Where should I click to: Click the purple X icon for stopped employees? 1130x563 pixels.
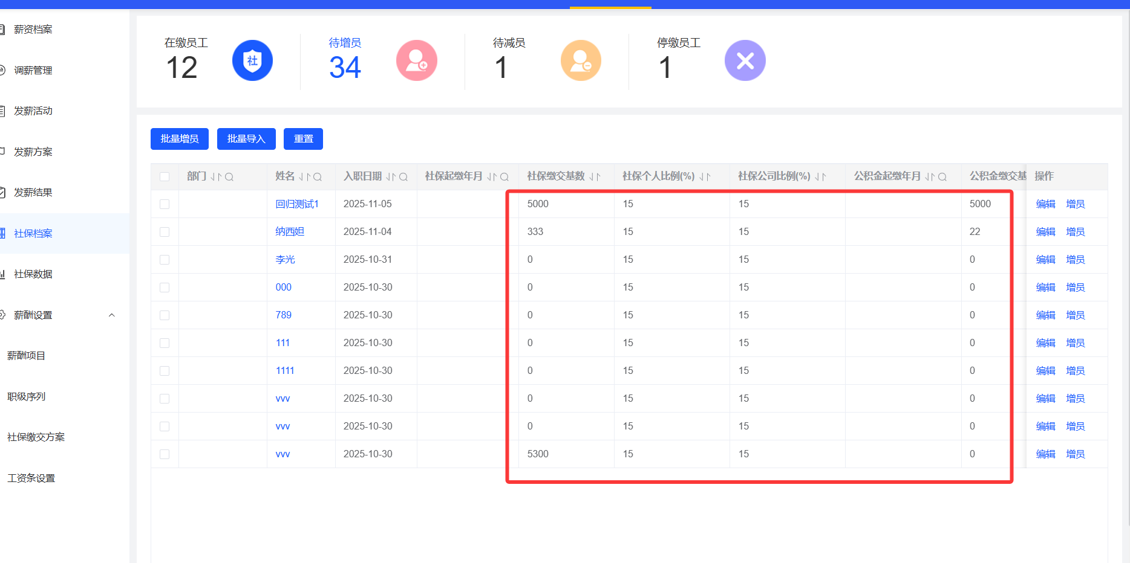click(745, 60)
